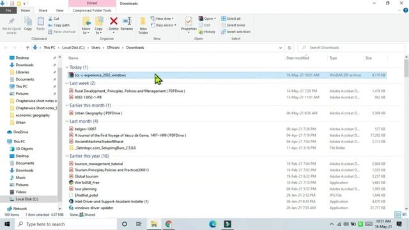Collapse Earlier this month (1) group
The height and width of the screenshot is (230, 409).
[x=66, y=105]
